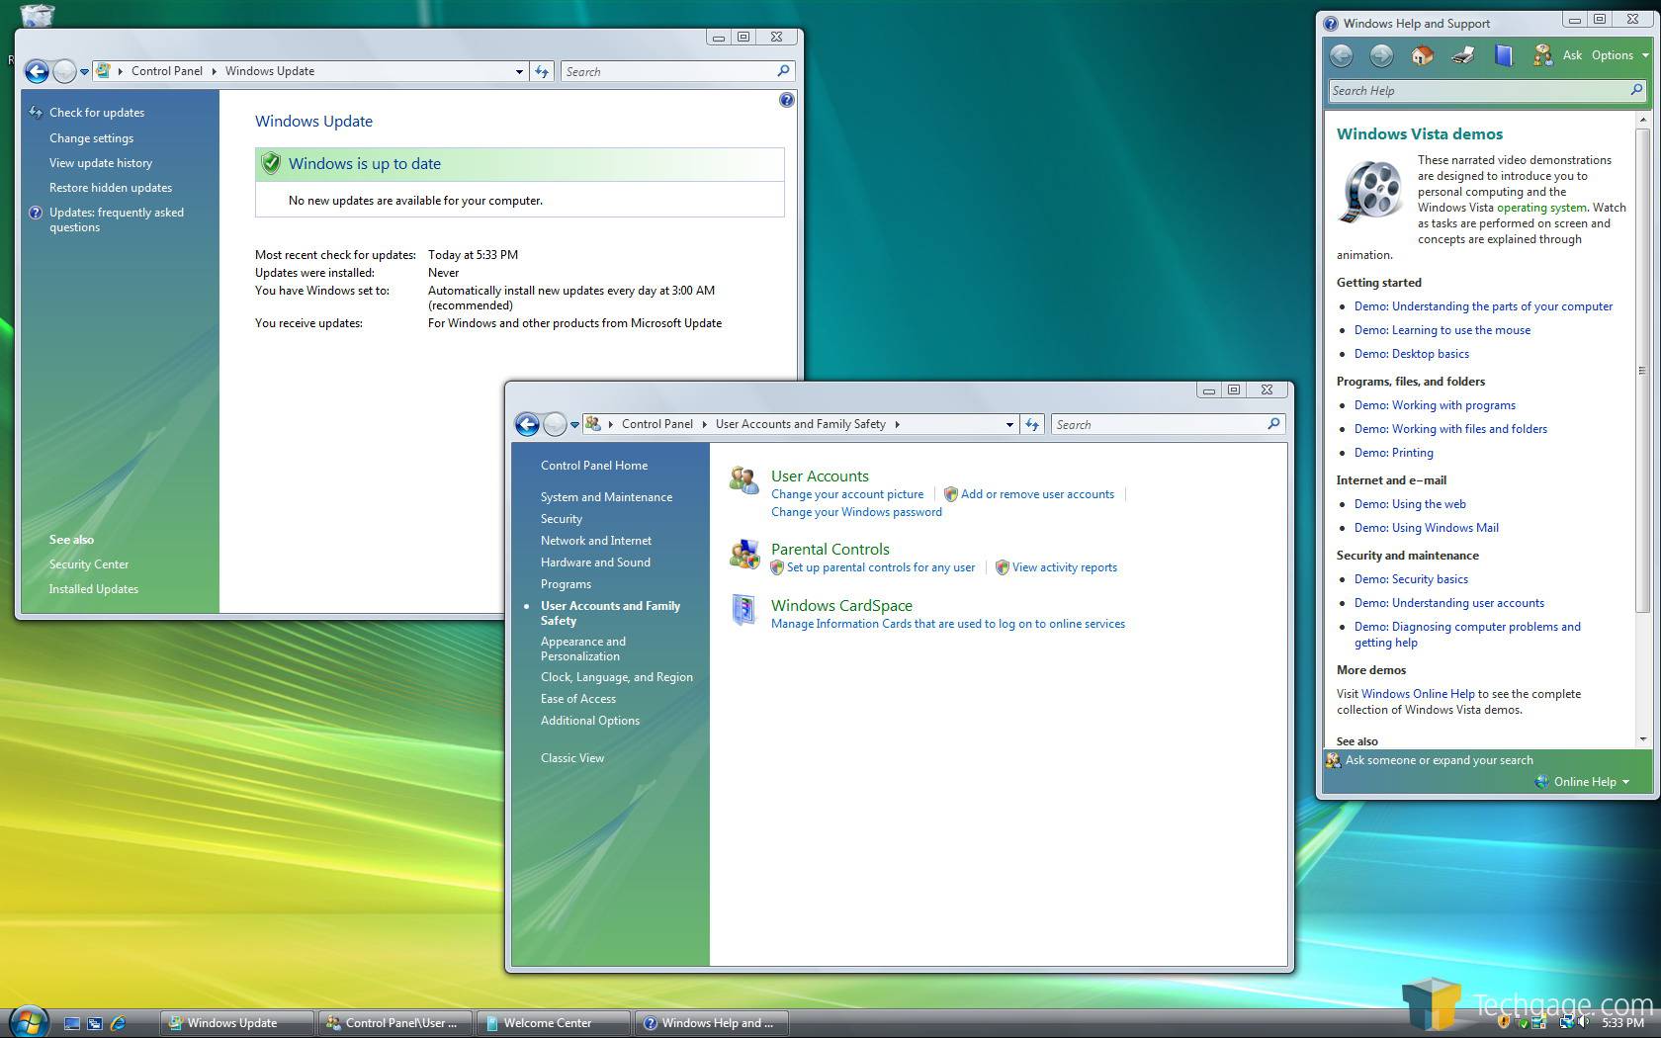Select Check for updates in sidebar
This screenshot has width=1661, height=1038.
[97, 113]
